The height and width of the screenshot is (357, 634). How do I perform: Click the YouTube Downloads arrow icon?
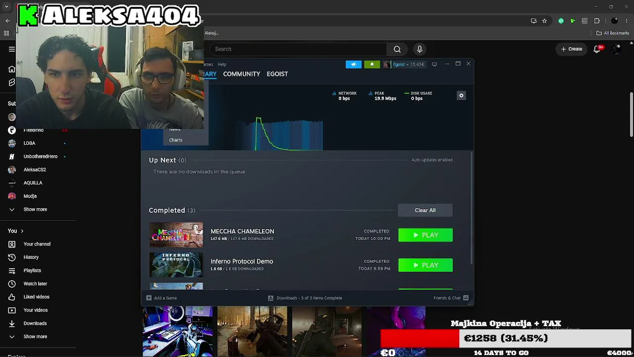(12, 323)
